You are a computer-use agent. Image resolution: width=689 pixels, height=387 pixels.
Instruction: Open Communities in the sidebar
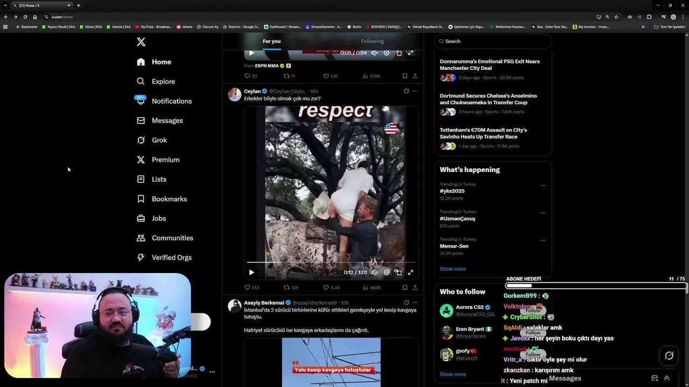(x=165, y=238)
